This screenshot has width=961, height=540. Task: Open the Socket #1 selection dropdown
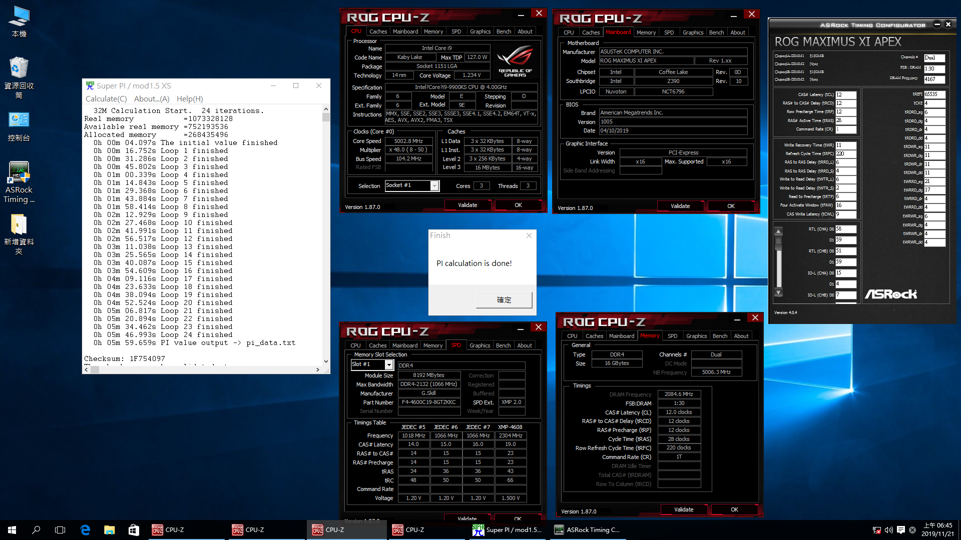tap(434, 185)
